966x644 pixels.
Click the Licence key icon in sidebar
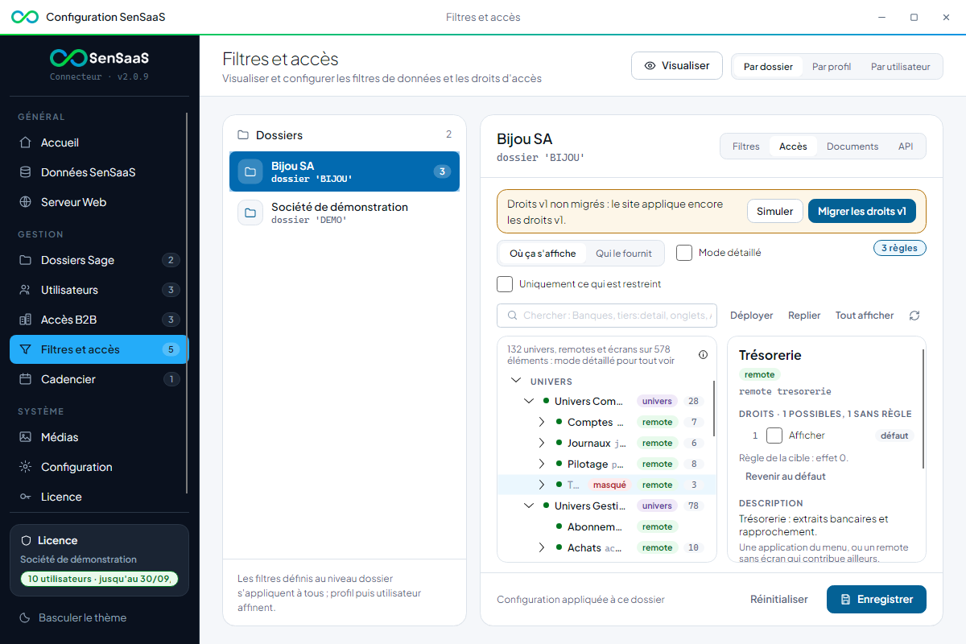[25, 497]
